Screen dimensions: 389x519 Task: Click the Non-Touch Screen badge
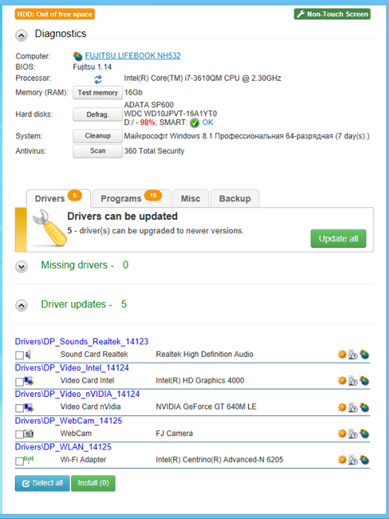tap(332, 14)
